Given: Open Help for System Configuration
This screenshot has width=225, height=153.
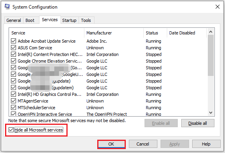Looking at the screenshot, I should click(206, 144).
